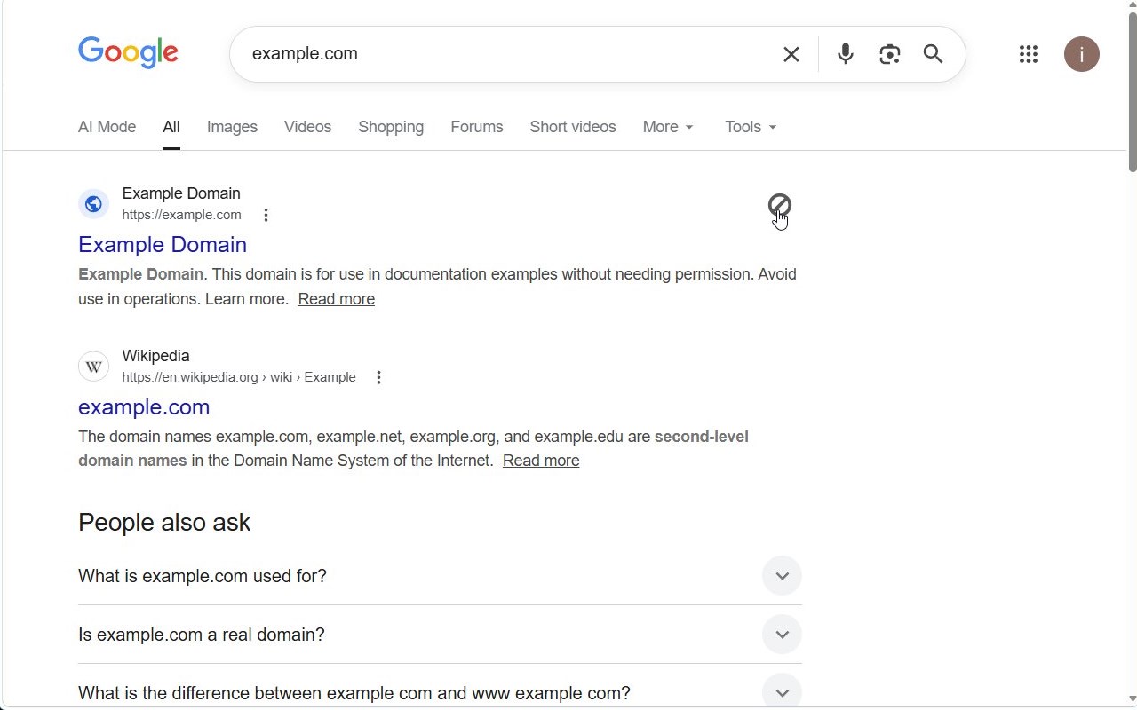The height and width of the screenshot is (710, 1137).
Task: Open the Google account avatar
Action: pyautogui.click(x=1081, y=54)
